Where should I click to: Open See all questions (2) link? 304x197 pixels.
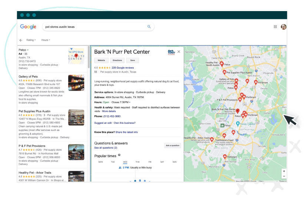coord(106,148)
